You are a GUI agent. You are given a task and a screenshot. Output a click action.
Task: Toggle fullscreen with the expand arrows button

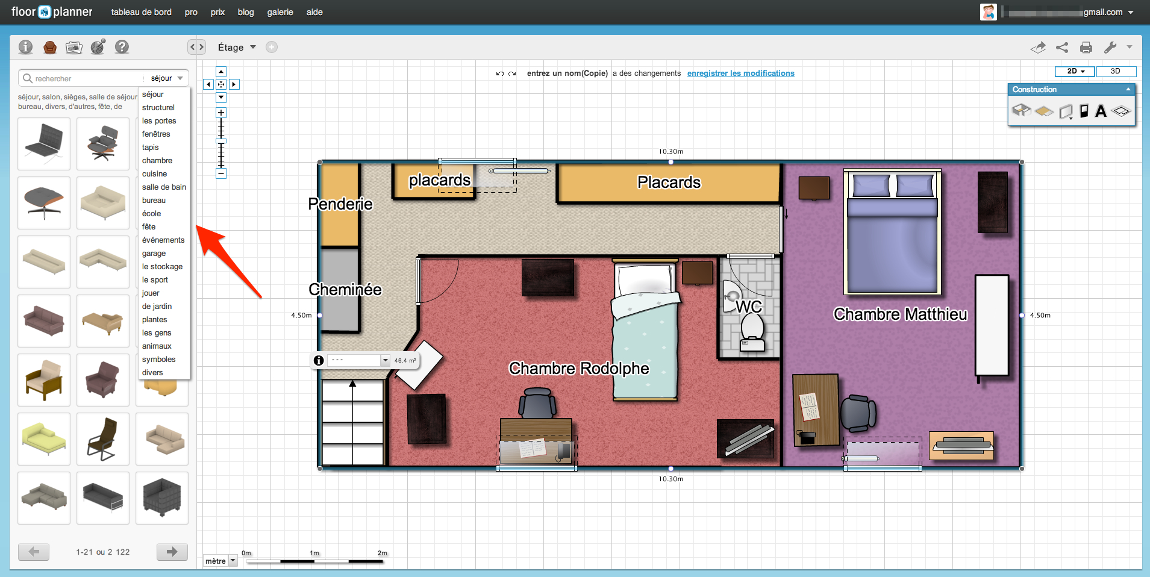click(x=220, y=84)
